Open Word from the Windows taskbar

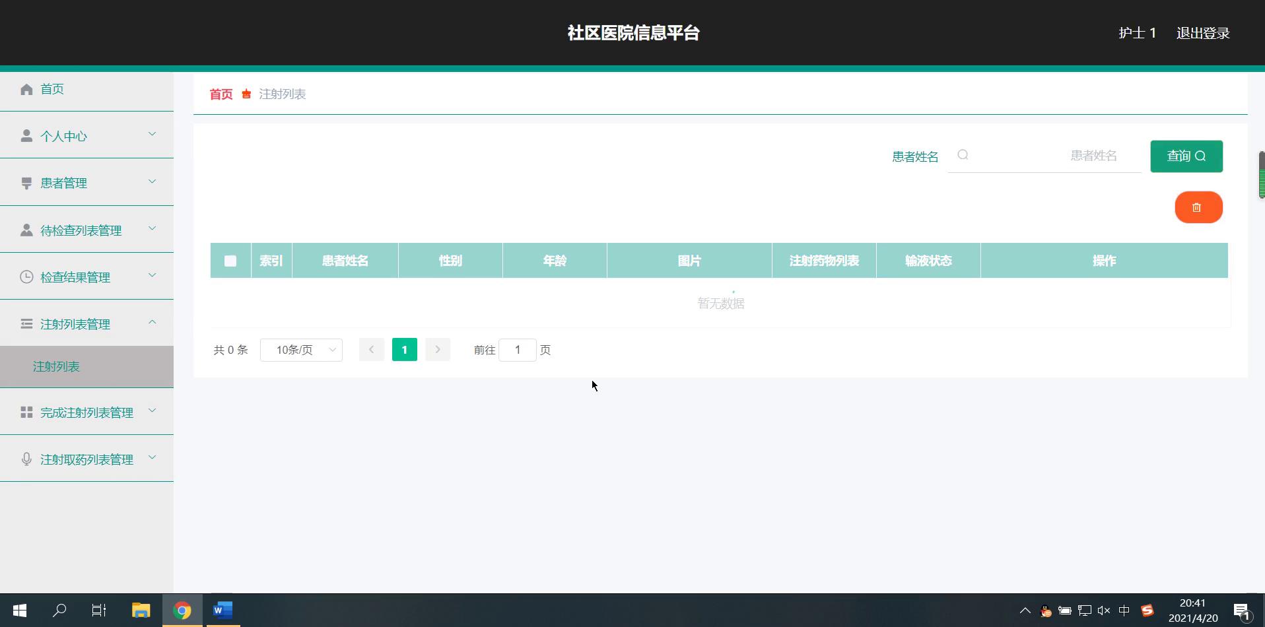pos(222,610)
